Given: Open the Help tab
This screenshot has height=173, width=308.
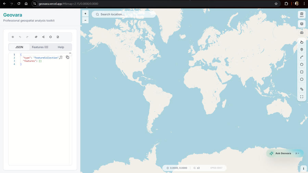Looking at the screenshot, I should tap(61, 47).
